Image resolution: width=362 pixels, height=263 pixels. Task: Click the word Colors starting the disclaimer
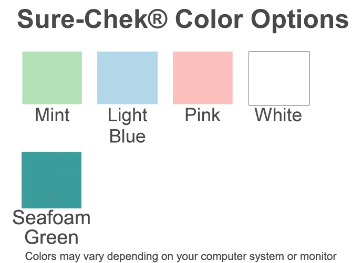click(x=40, y=257)
